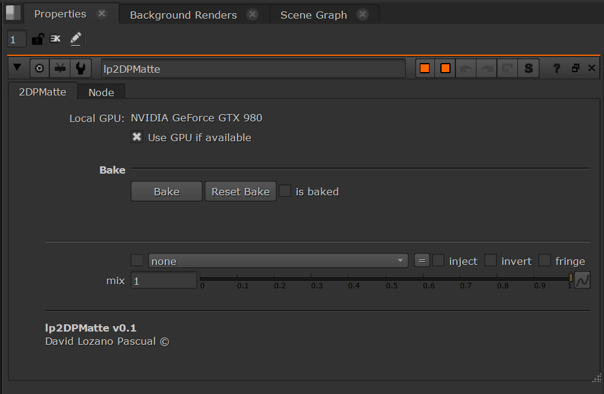This screenshot has width=604, height=394.
Task: Disable Use GPU if available
Action: tap(137, 138)
